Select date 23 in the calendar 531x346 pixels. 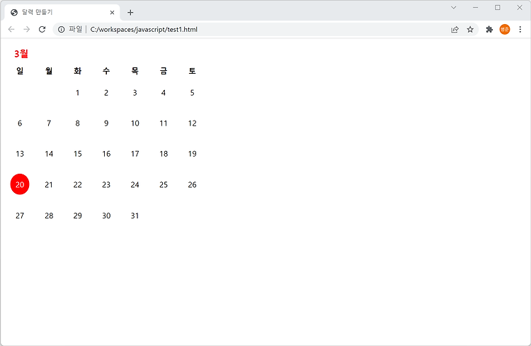(x=106, y=185)
